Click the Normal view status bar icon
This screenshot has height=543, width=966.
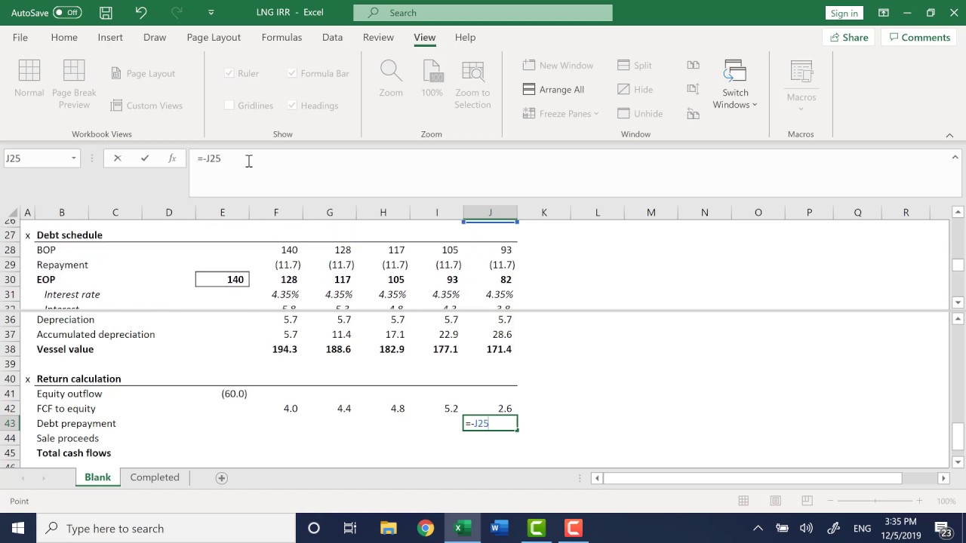743,501
